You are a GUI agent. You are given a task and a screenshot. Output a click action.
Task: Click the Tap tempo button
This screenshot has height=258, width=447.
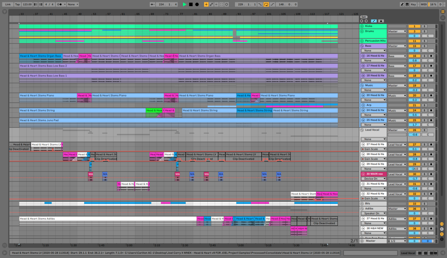(x=18, y=4)
